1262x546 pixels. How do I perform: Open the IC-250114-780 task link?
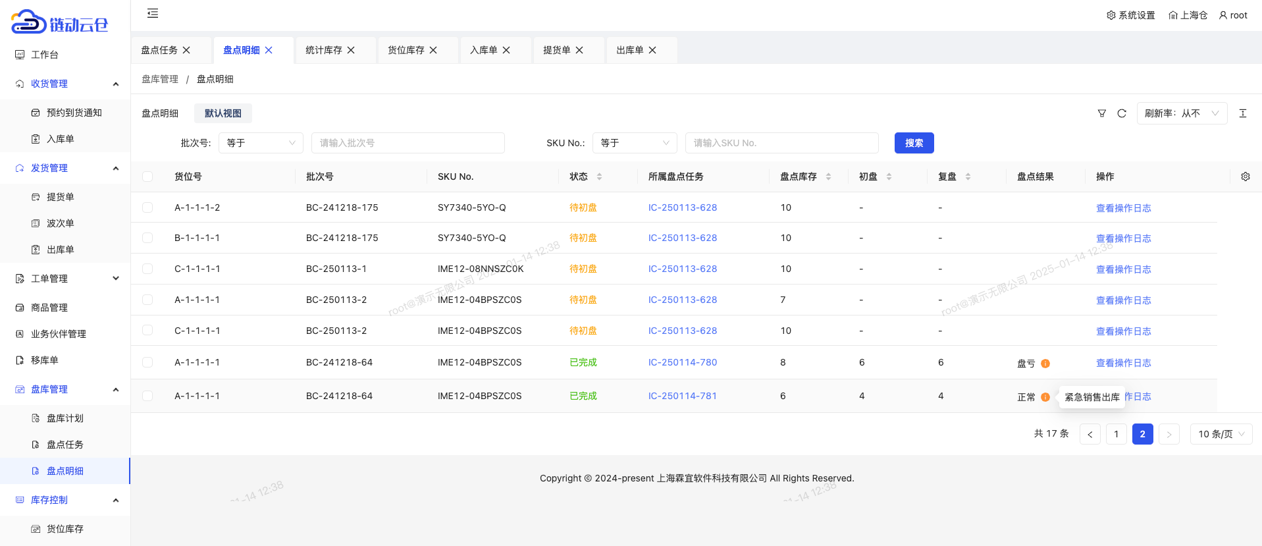click(x=682, y=362)
